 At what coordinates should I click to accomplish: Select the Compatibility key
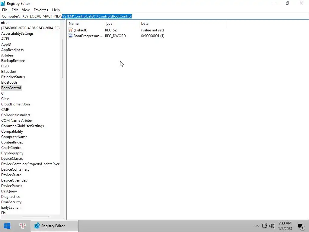click(x=12, y=131)
